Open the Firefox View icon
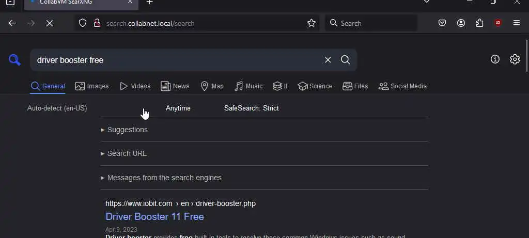The height and width of the screenshot is (238, 529). 10,3
